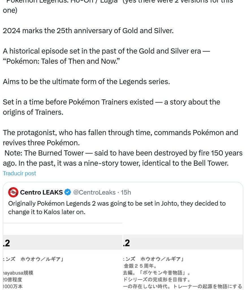
Task: Click the blue verified checkmark badge
Action: [x=67, y=192]
